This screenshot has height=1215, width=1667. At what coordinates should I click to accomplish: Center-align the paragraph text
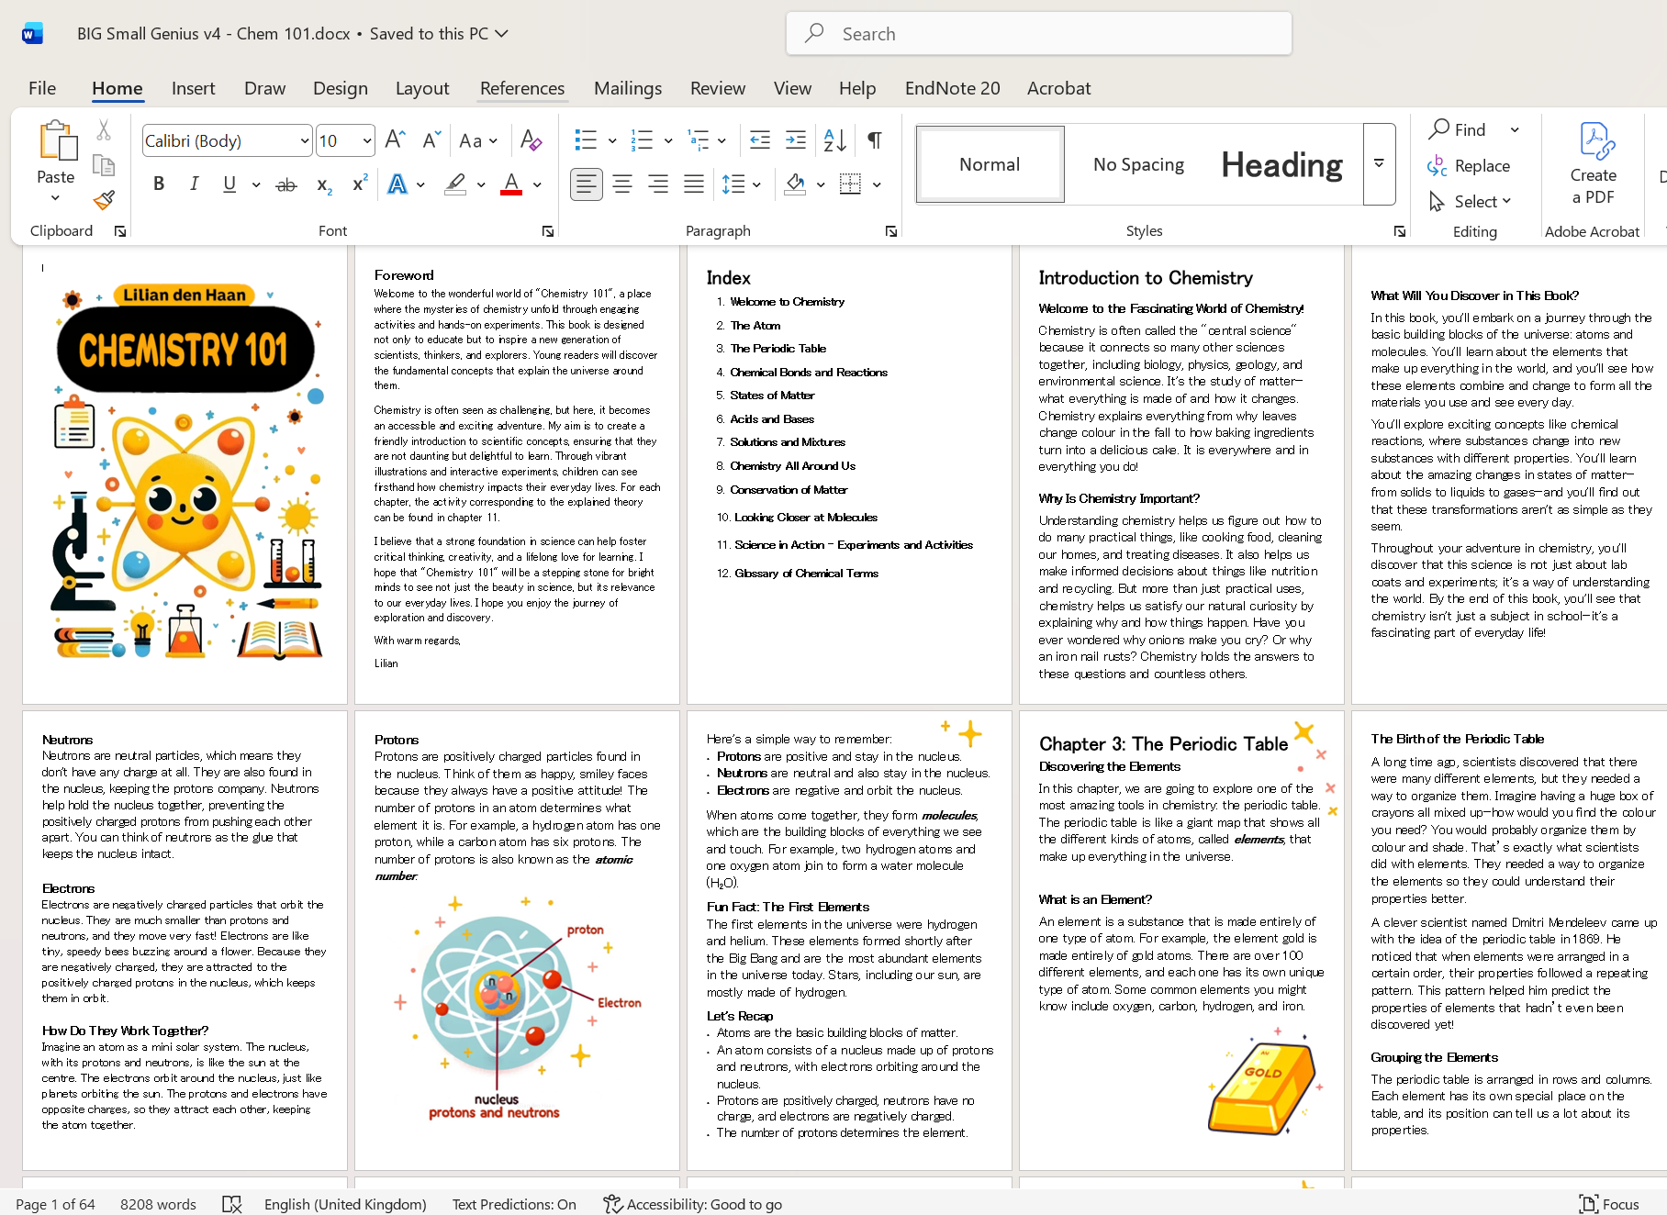622,184
